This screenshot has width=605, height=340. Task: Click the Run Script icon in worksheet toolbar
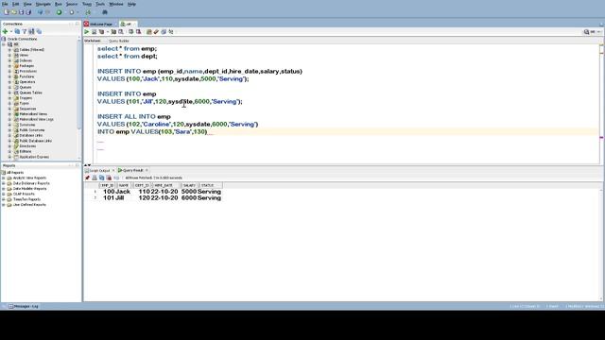(94, 32)
